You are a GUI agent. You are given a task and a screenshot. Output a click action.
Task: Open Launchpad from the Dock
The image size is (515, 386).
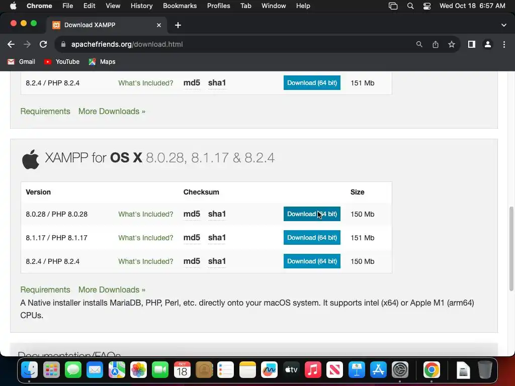pyautogui.click(x=51, y=370)
